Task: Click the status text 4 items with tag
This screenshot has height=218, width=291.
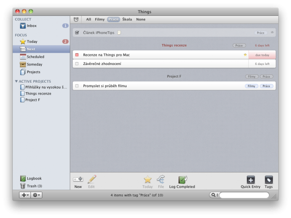Action: (137, 195)
